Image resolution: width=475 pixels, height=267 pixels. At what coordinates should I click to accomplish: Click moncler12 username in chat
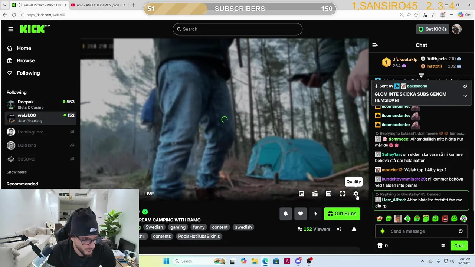coord(392,170)
